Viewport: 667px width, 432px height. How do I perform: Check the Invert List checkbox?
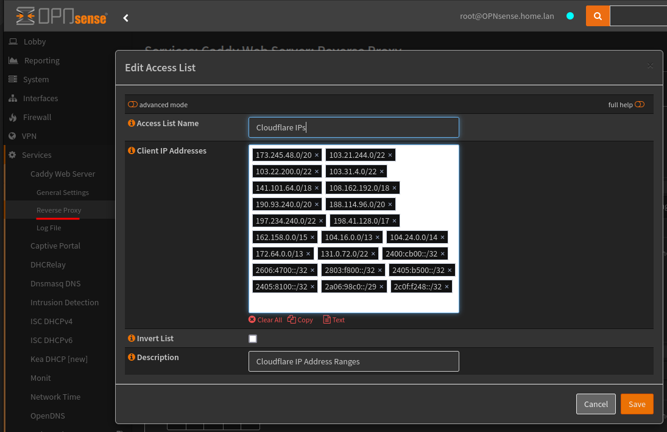pos(253,339)
